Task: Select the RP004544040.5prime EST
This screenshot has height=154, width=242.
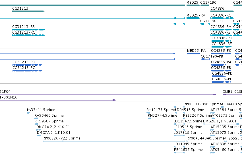Action: (x=187, y=141)
